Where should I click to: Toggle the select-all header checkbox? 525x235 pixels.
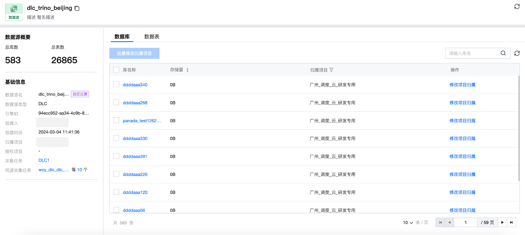[x=116, y=70]
